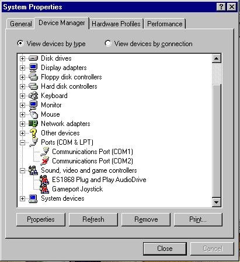
Task: Click the Network adapters card icon
Action: (33, 124)
